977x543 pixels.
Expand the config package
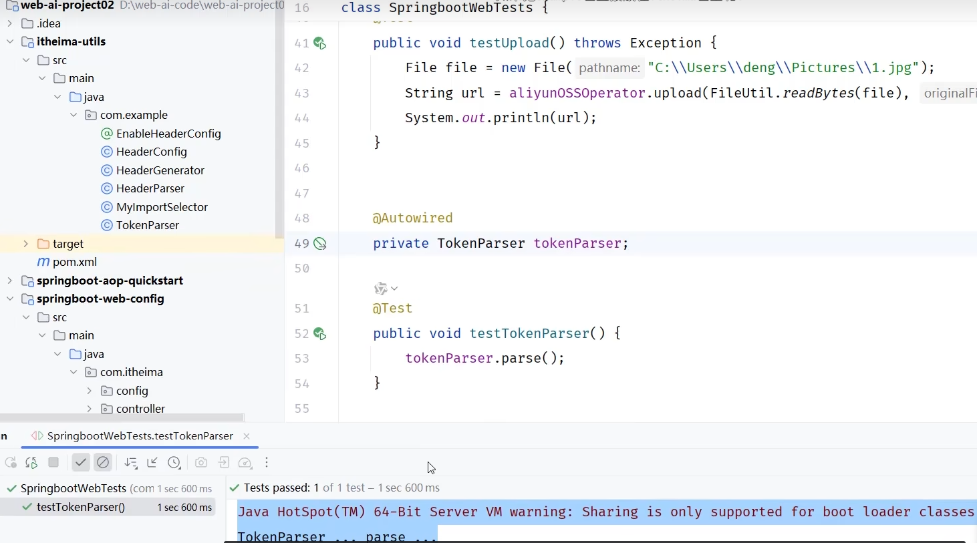click(90, 391)
